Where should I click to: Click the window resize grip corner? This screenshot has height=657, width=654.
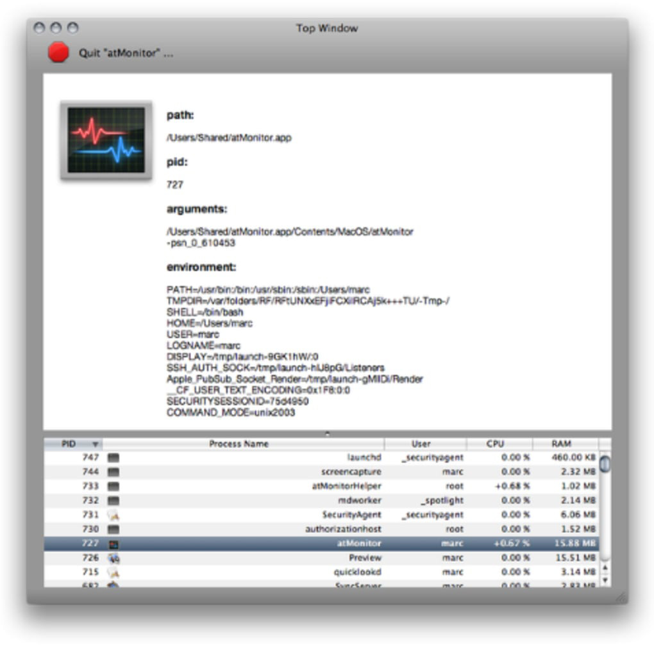(621, 597)
